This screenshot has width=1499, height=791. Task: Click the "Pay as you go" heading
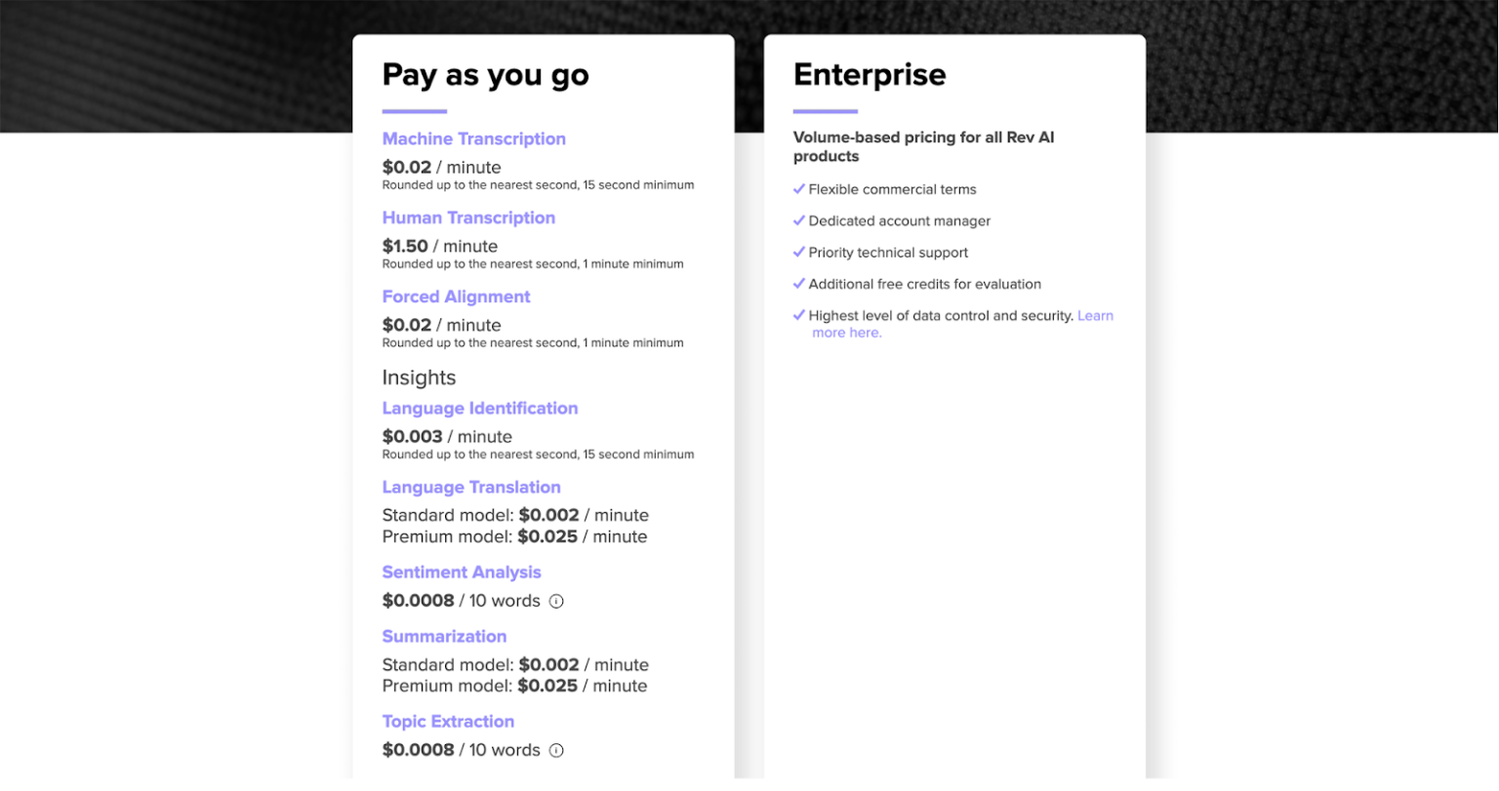tap(485, 75)
